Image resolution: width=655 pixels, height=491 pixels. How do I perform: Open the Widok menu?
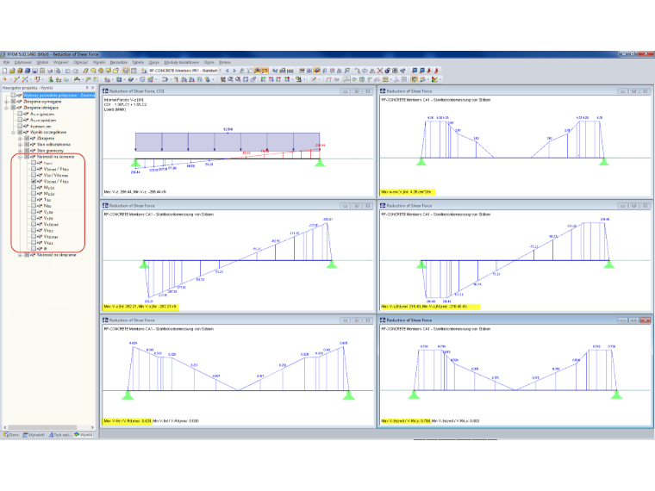pos(42,62)
